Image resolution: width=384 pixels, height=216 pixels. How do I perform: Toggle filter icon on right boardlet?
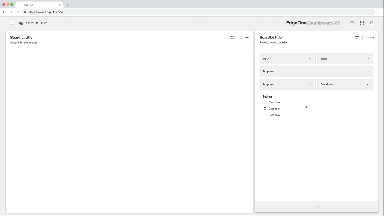(x=357, y=38)
